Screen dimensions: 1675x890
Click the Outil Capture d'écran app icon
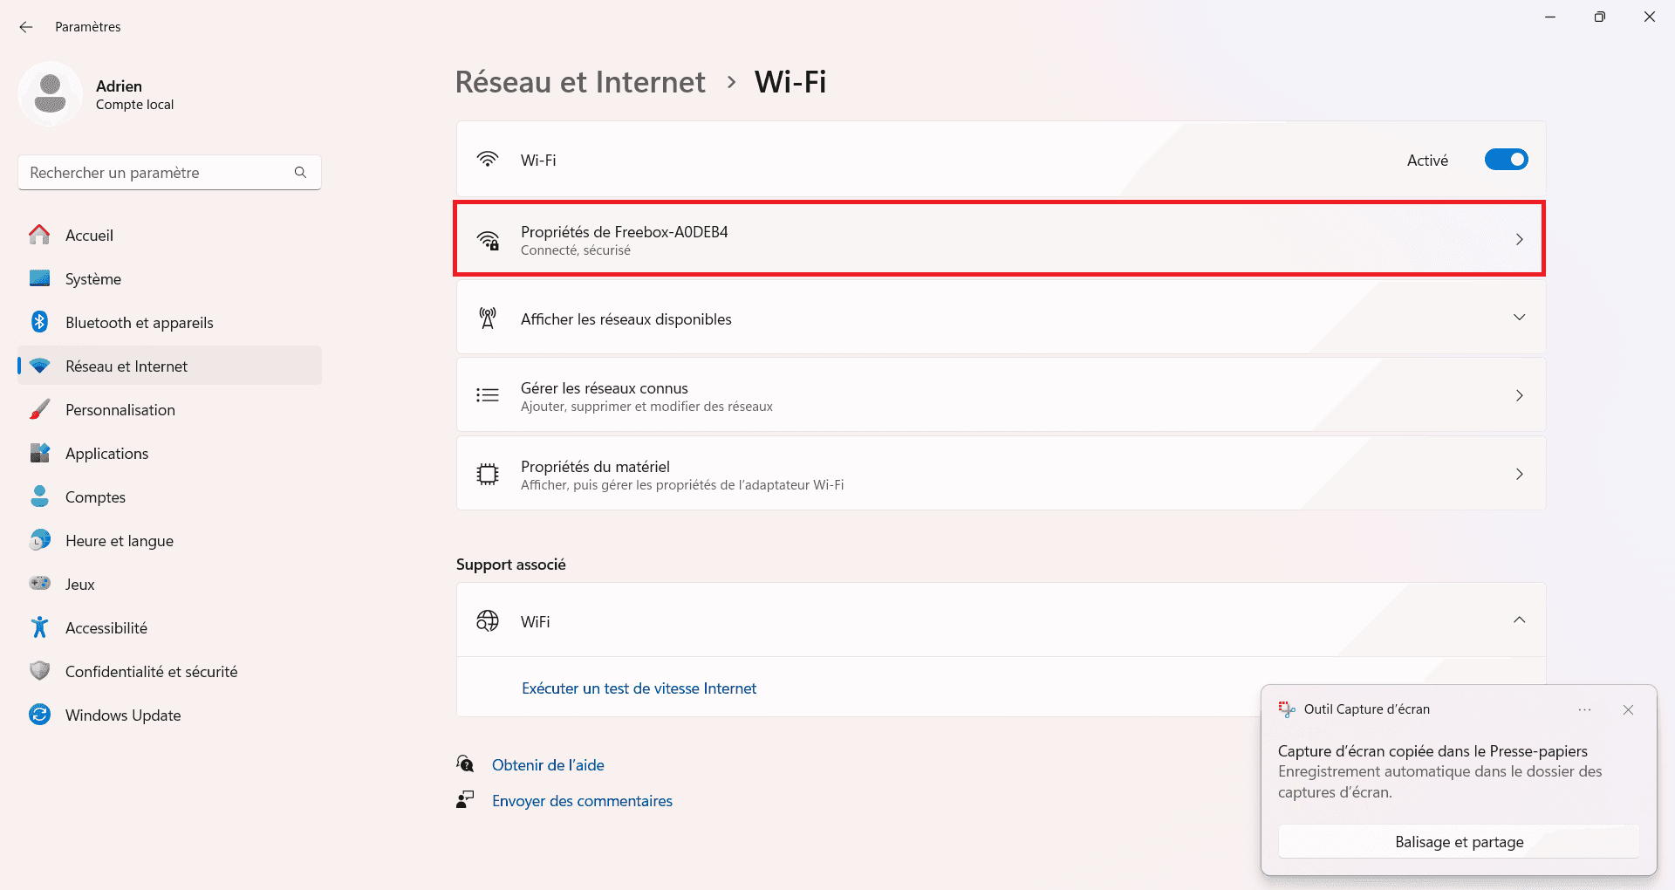(x=1287, y=709)
